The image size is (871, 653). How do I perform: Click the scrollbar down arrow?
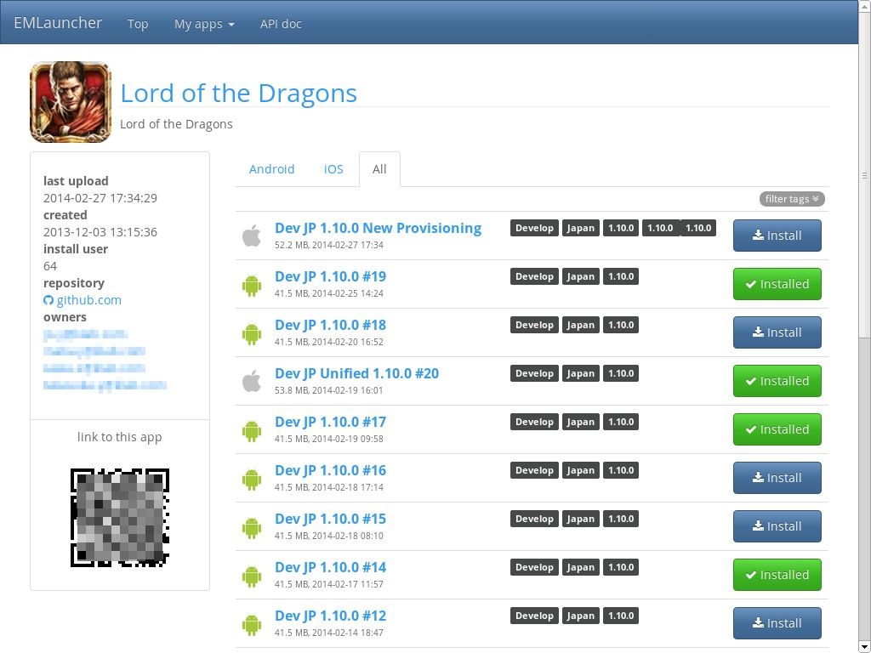864,647
